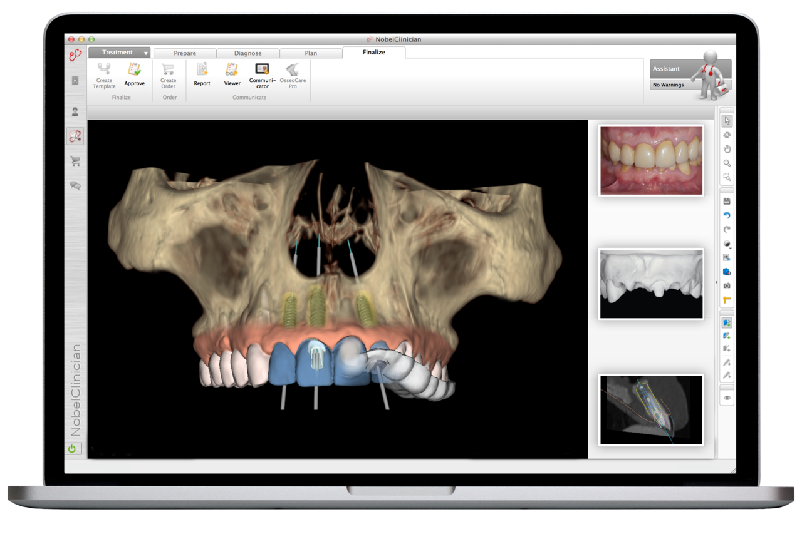Click the yellow ruler measure icon
The height and width of the screenshot is (534, 802).
coord(727,300)
